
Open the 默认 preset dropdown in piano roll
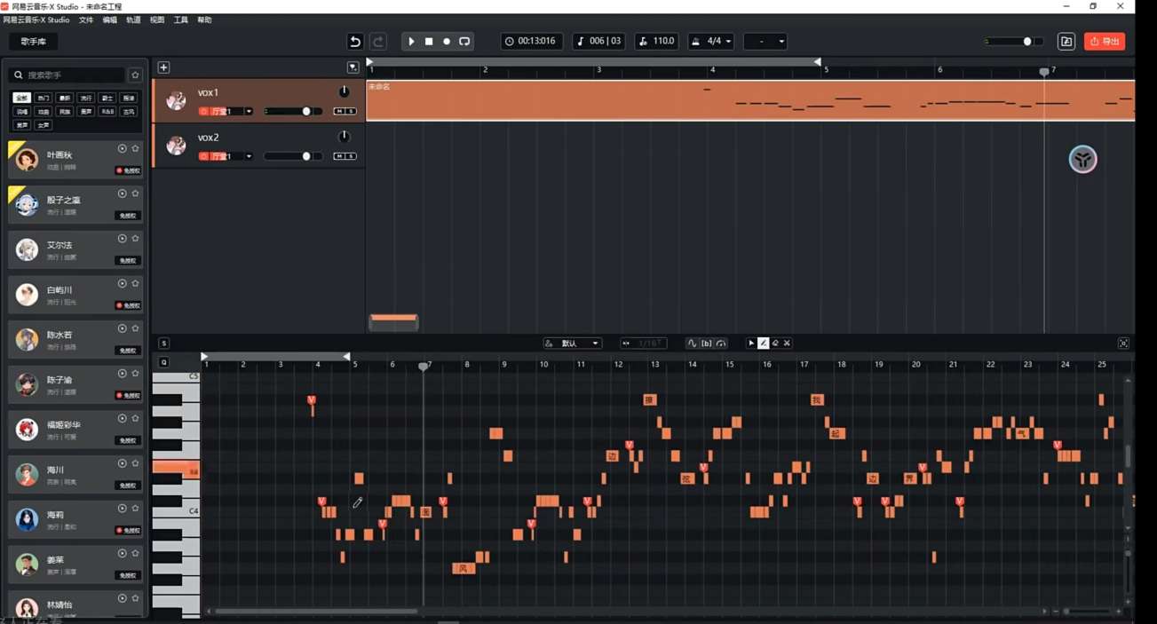pyautogui.click(x=573, y=344)
